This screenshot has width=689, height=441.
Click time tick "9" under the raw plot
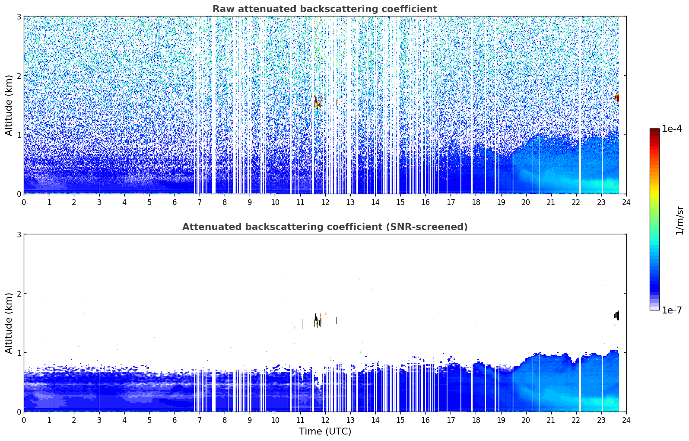coord(250,202)
